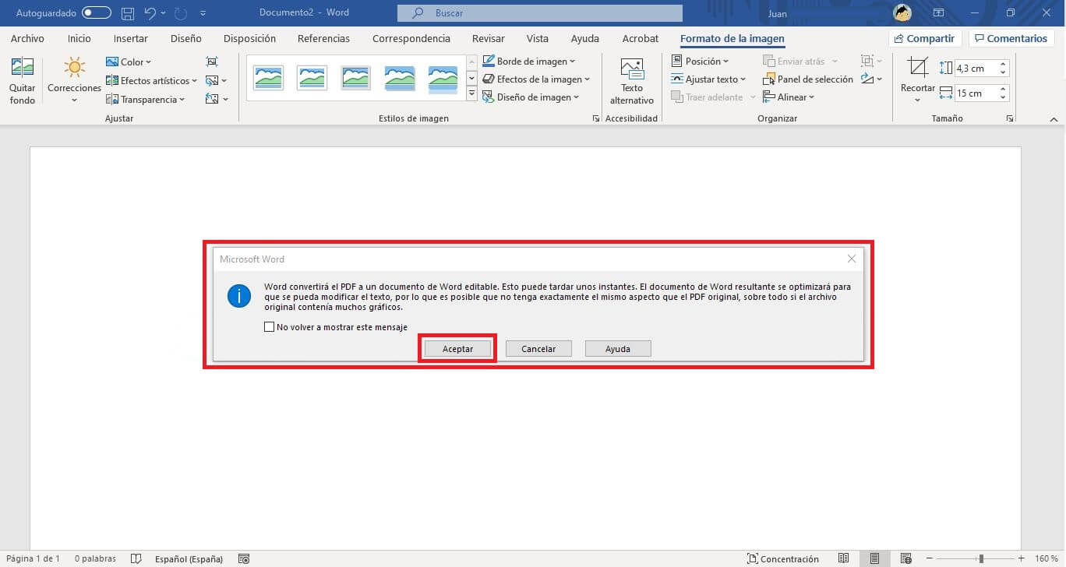The image size is (1066, 567).
Task: Click the blue info icon in dialog
Action: click(238, 296)
